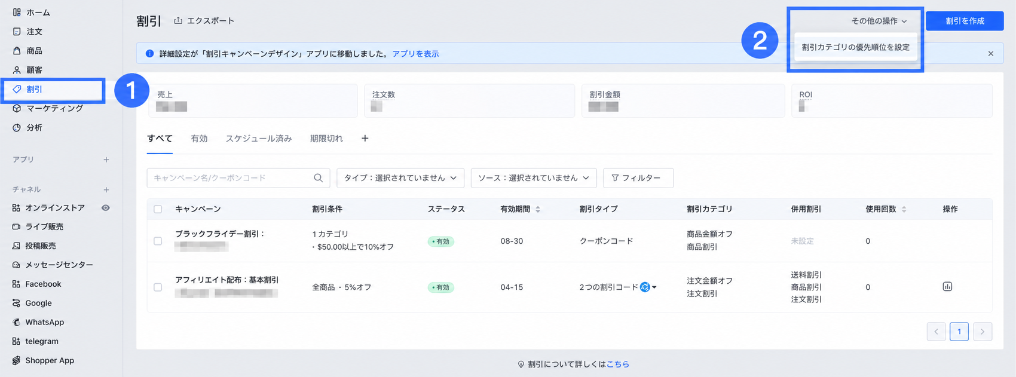Viewport: 1016px width, 377px height.
Task: Open the こちら help link
Action: point(618,364)
